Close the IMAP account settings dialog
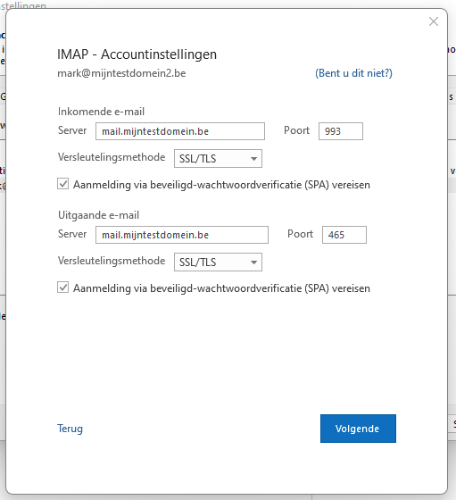The height and width of the screenshot is (500, 456). (434, 21)
